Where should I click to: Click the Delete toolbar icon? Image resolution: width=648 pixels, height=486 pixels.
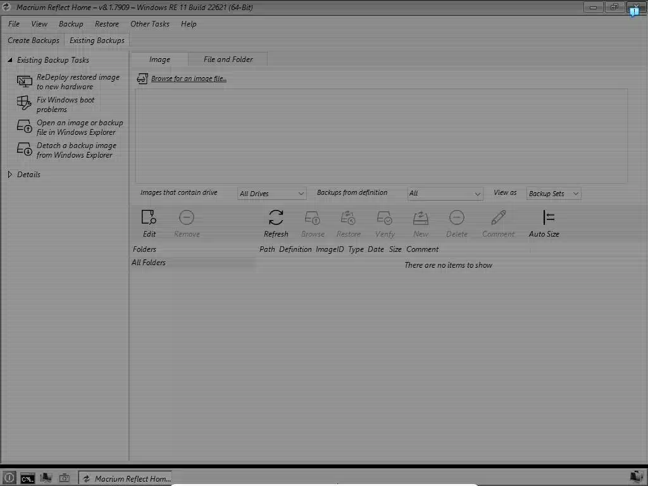[457, 218]
